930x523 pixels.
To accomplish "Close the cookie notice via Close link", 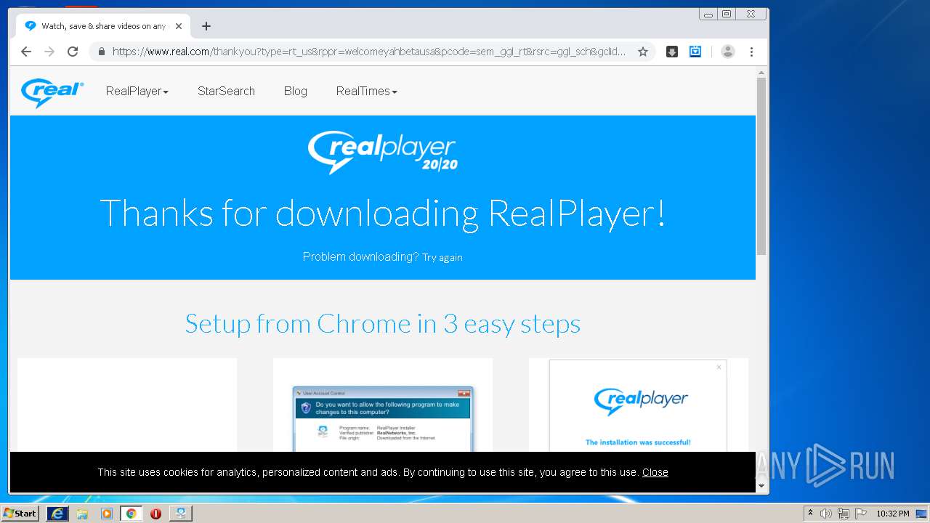I will tap(655, 472).
